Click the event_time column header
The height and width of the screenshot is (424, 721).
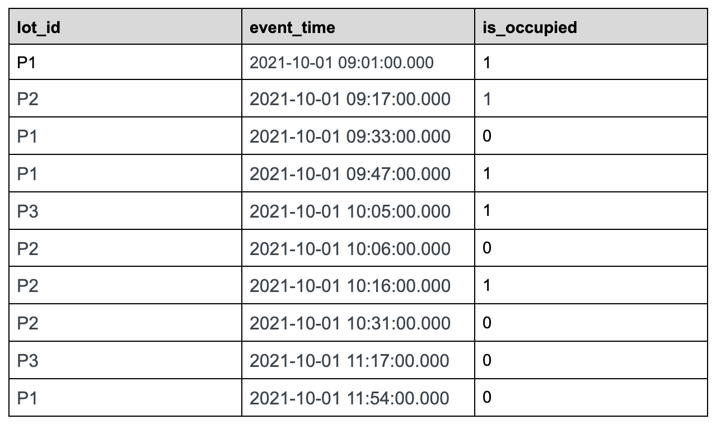click(292, 27)
